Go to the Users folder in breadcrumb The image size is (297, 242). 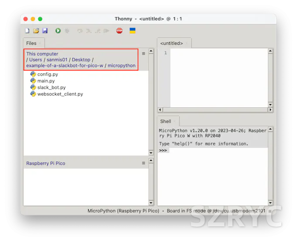(x=36, y=60)
